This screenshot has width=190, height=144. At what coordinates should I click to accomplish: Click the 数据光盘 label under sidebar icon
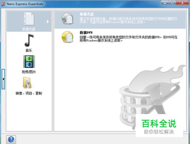point(29,29)
